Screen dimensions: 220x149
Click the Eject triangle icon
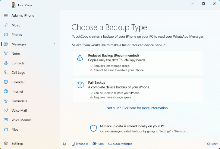point(209,144)
